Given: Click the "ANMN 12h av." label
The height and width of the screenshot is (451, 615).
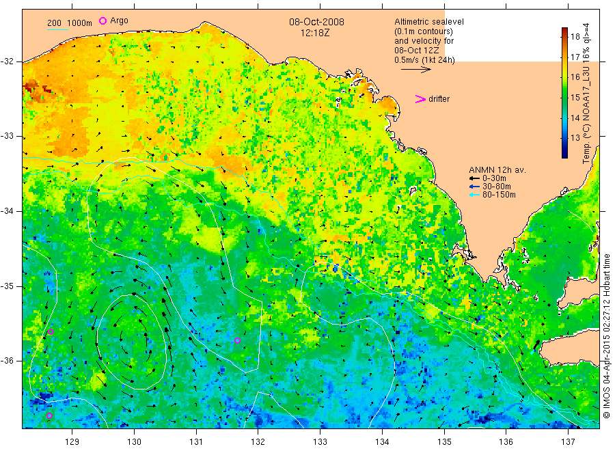Looking at the screenshot, I should (497, 170).
